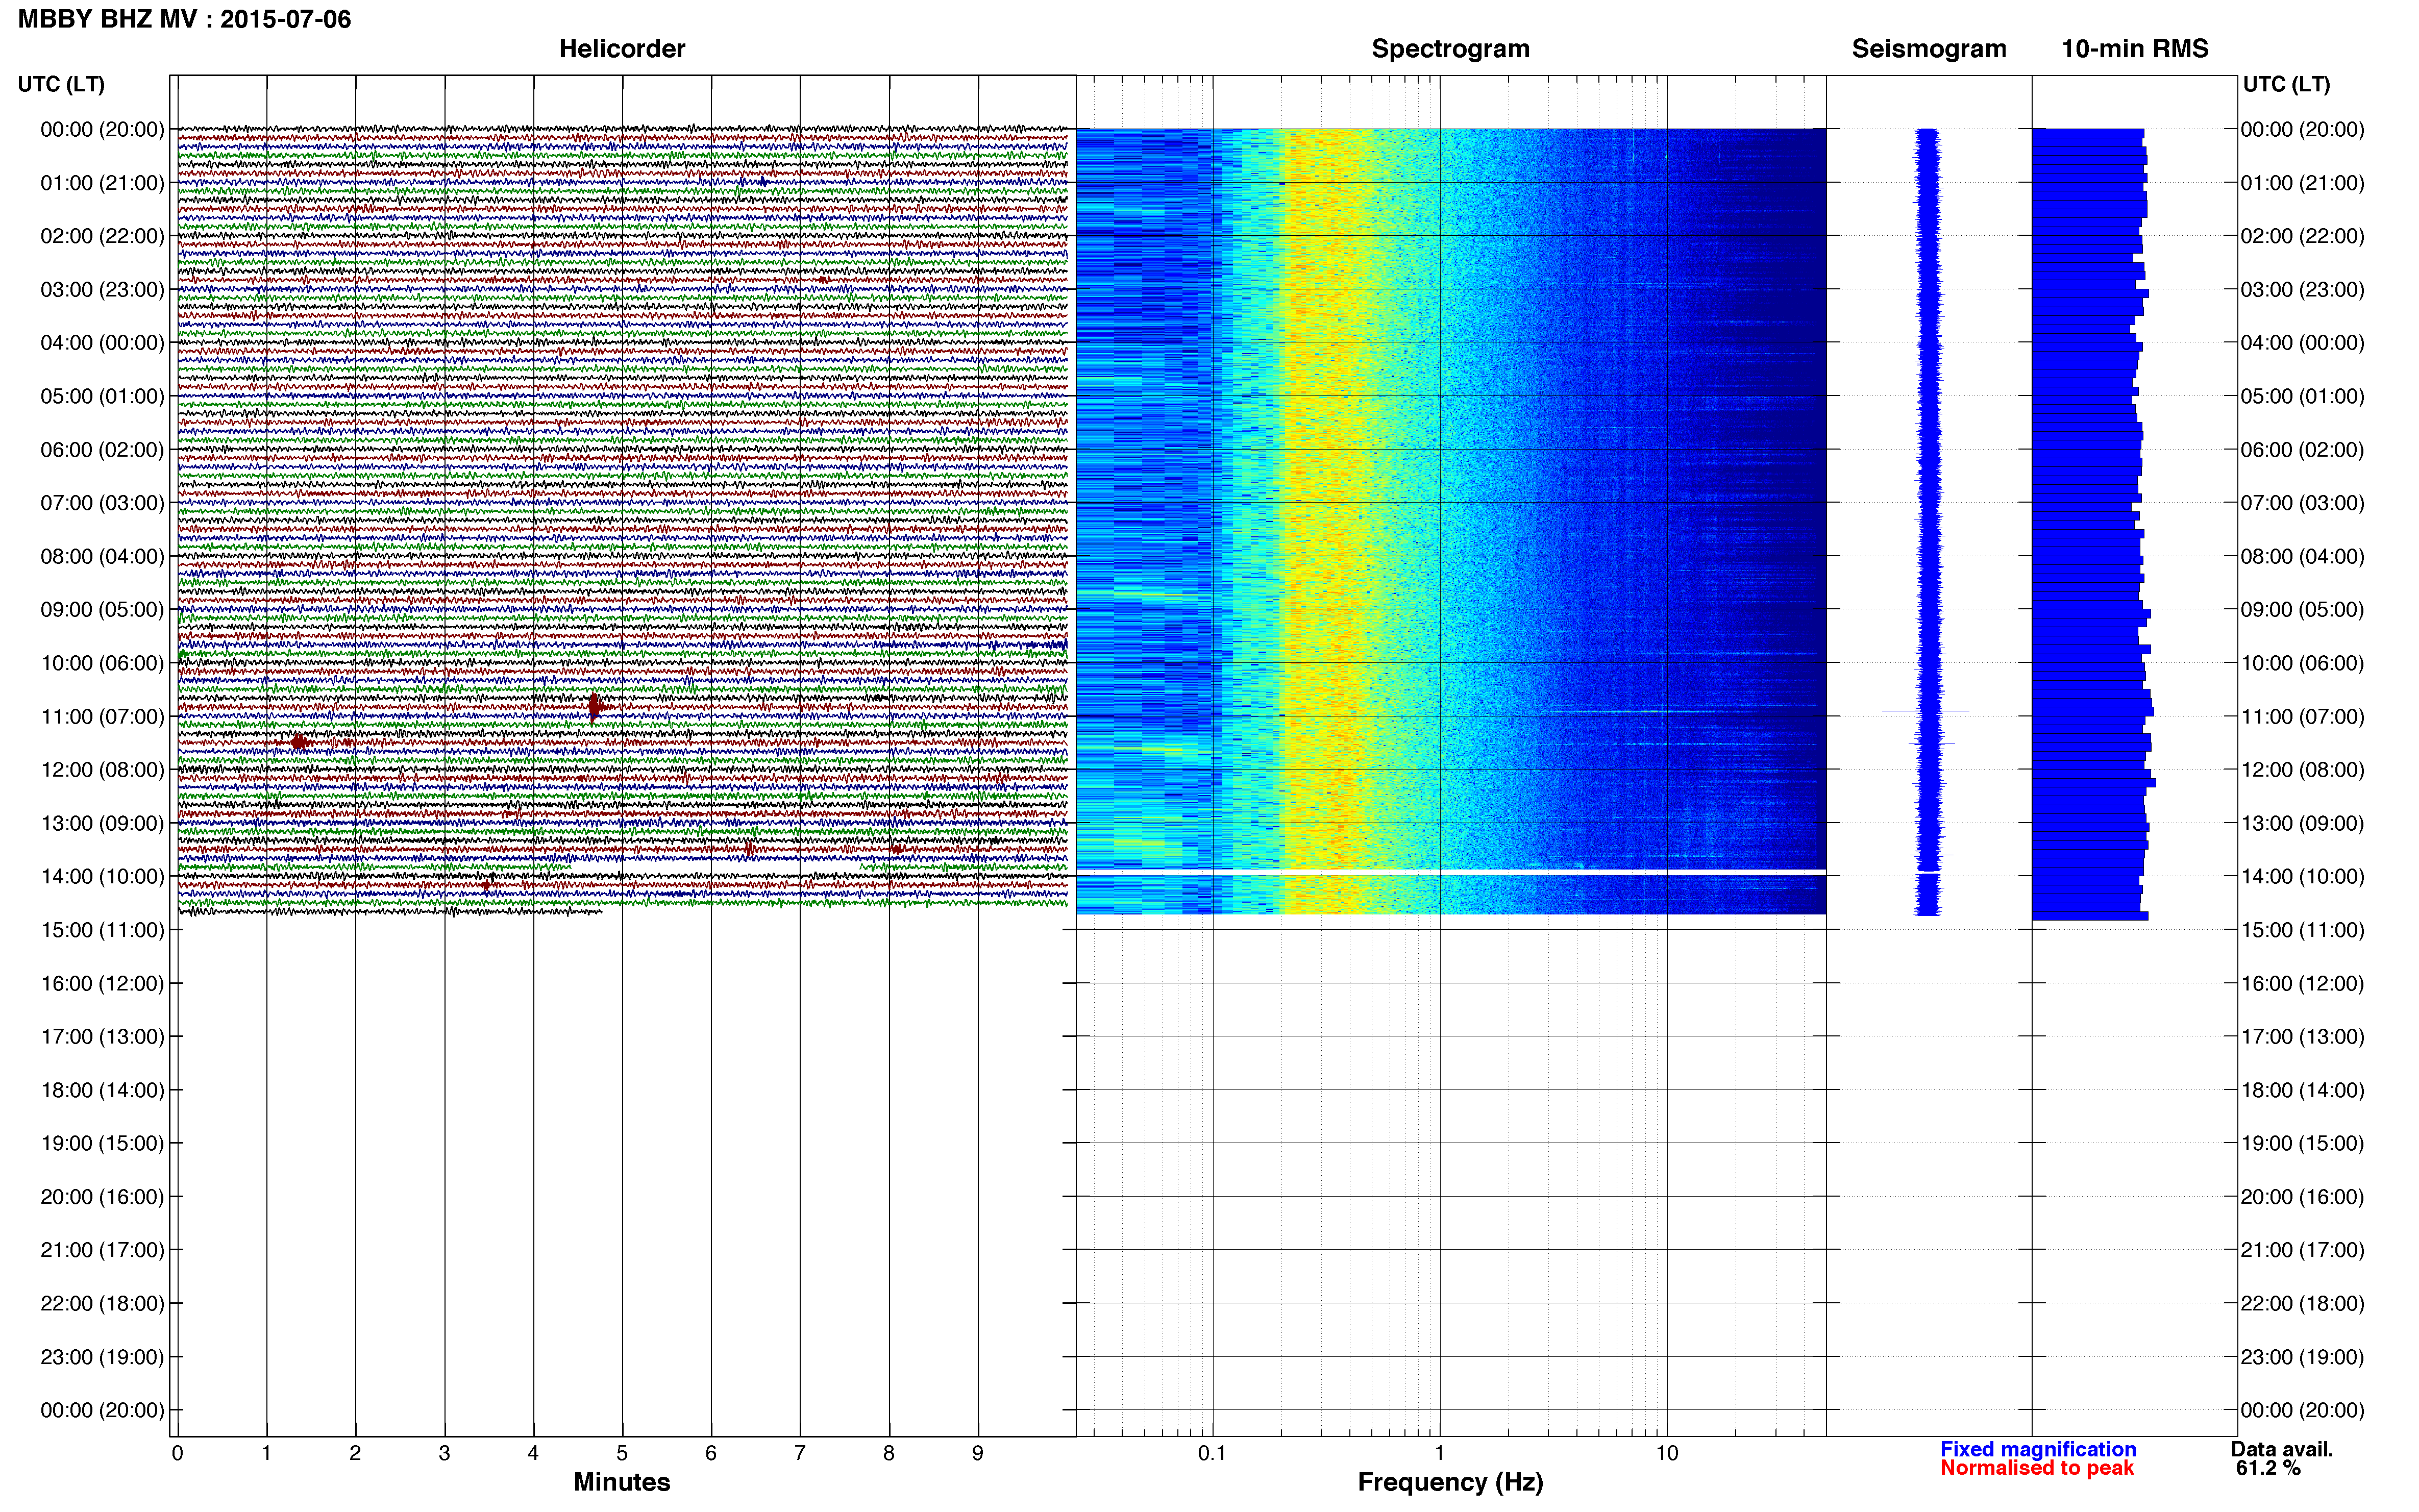Click the Helicorder-side "08:00 (04:00)" time label
This screenshot has height=1512, width=2419.
pyautogui.click(x=102, y=556)
